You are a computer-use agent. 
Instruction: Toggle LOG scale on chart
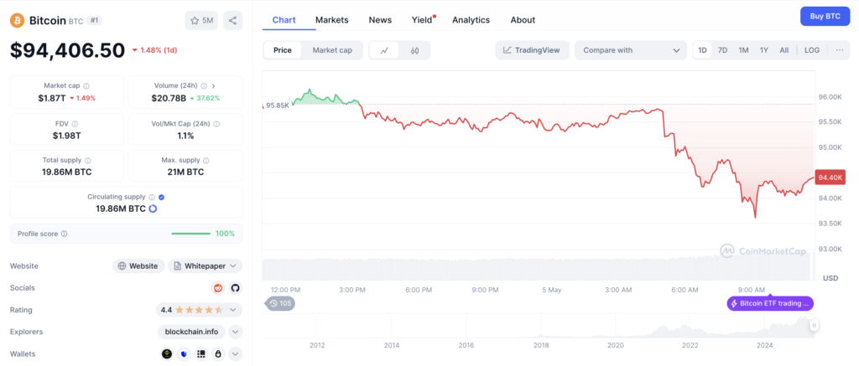[812, 49]
